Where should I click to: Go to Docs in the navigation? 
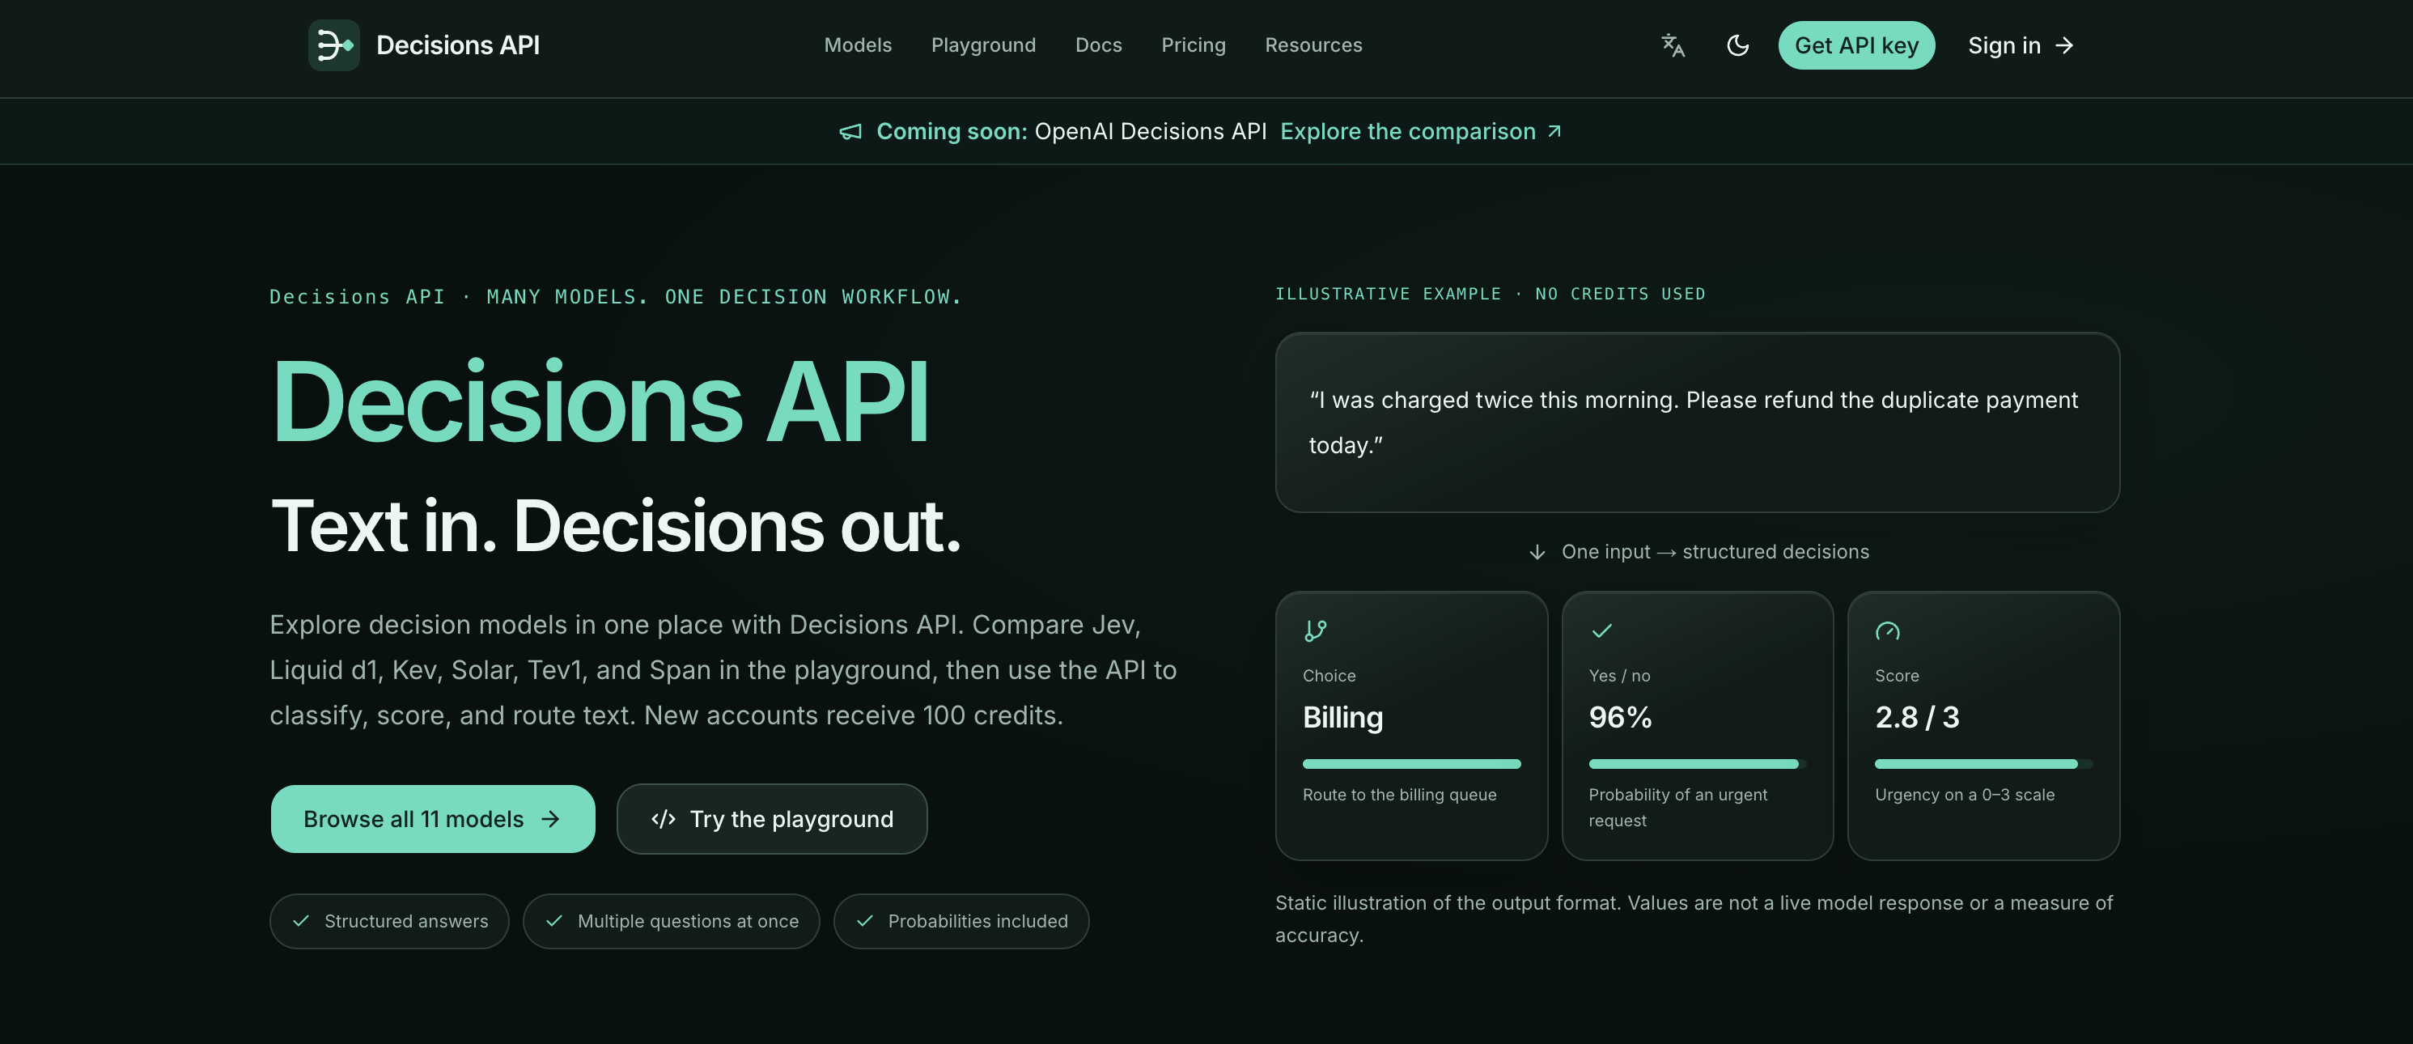click(1098, 45)
